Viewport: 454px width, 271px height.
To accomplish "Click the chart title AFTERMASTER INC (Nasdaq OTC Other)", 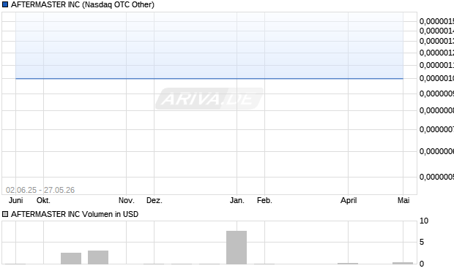I will pyautogui.click(x=83, y=4).
